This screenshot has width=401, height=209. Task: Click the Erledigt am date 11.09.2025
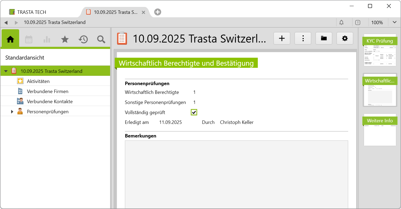[x=170, y=122]
